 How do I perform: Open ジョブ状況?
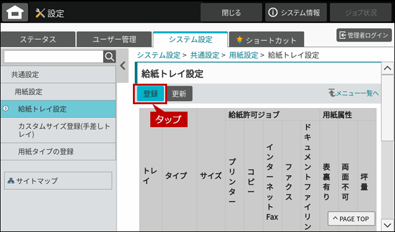[x=361, y=12]
